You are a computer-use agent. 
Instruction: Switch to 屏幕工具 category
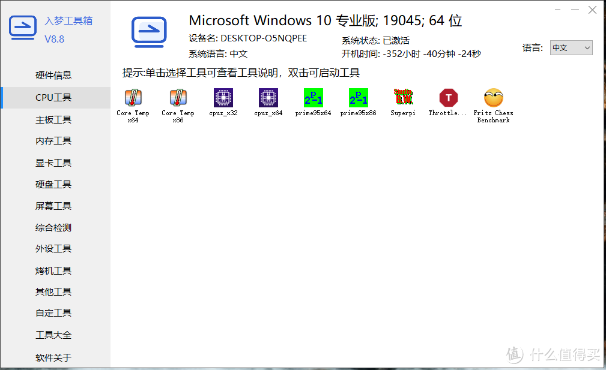53,206
